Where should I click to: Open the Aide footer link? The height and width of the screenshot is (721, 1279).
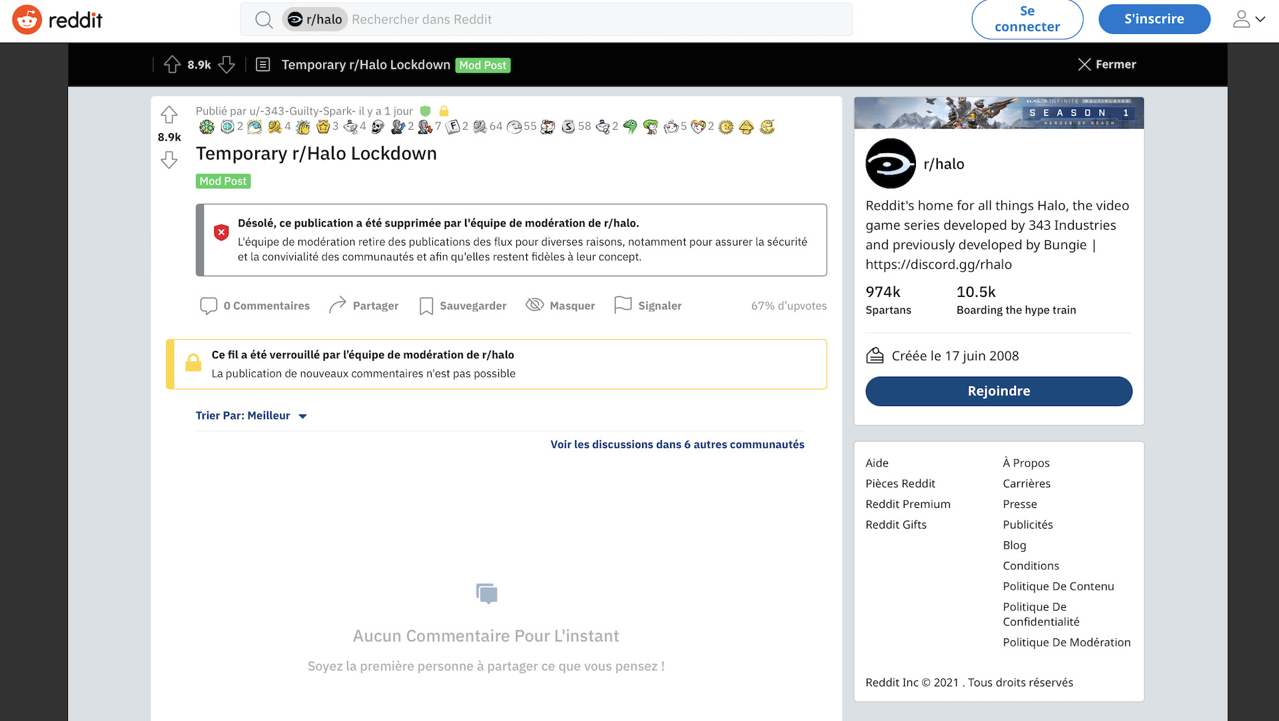[877, 463]
